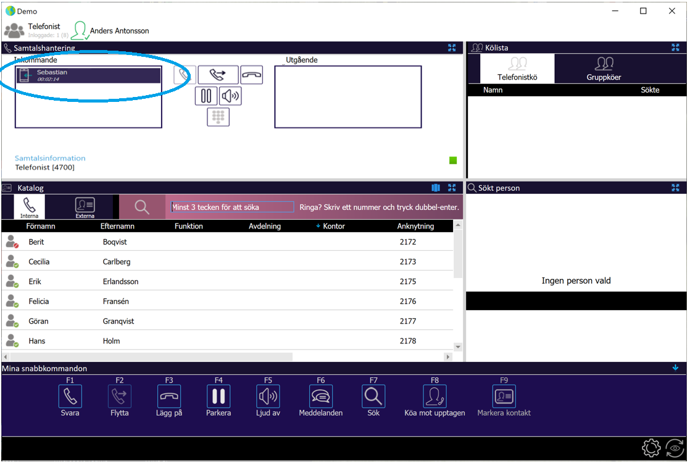Click the F7 Sök search shortcut
This screenshot has width=690, height=462.
coord(373,397)
